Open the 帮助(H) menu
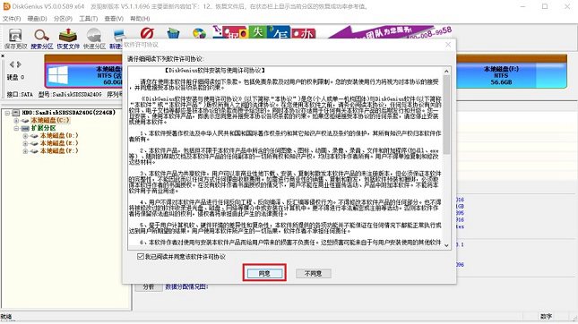Image resolution: width=578 pixels, height=324 pixels. (x=140, y=19)
